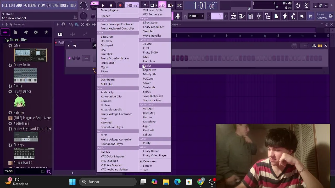This screenshot has height=188, width=335.
Task: Click the GMS plugin thumbnail
Action: (31, 55)
